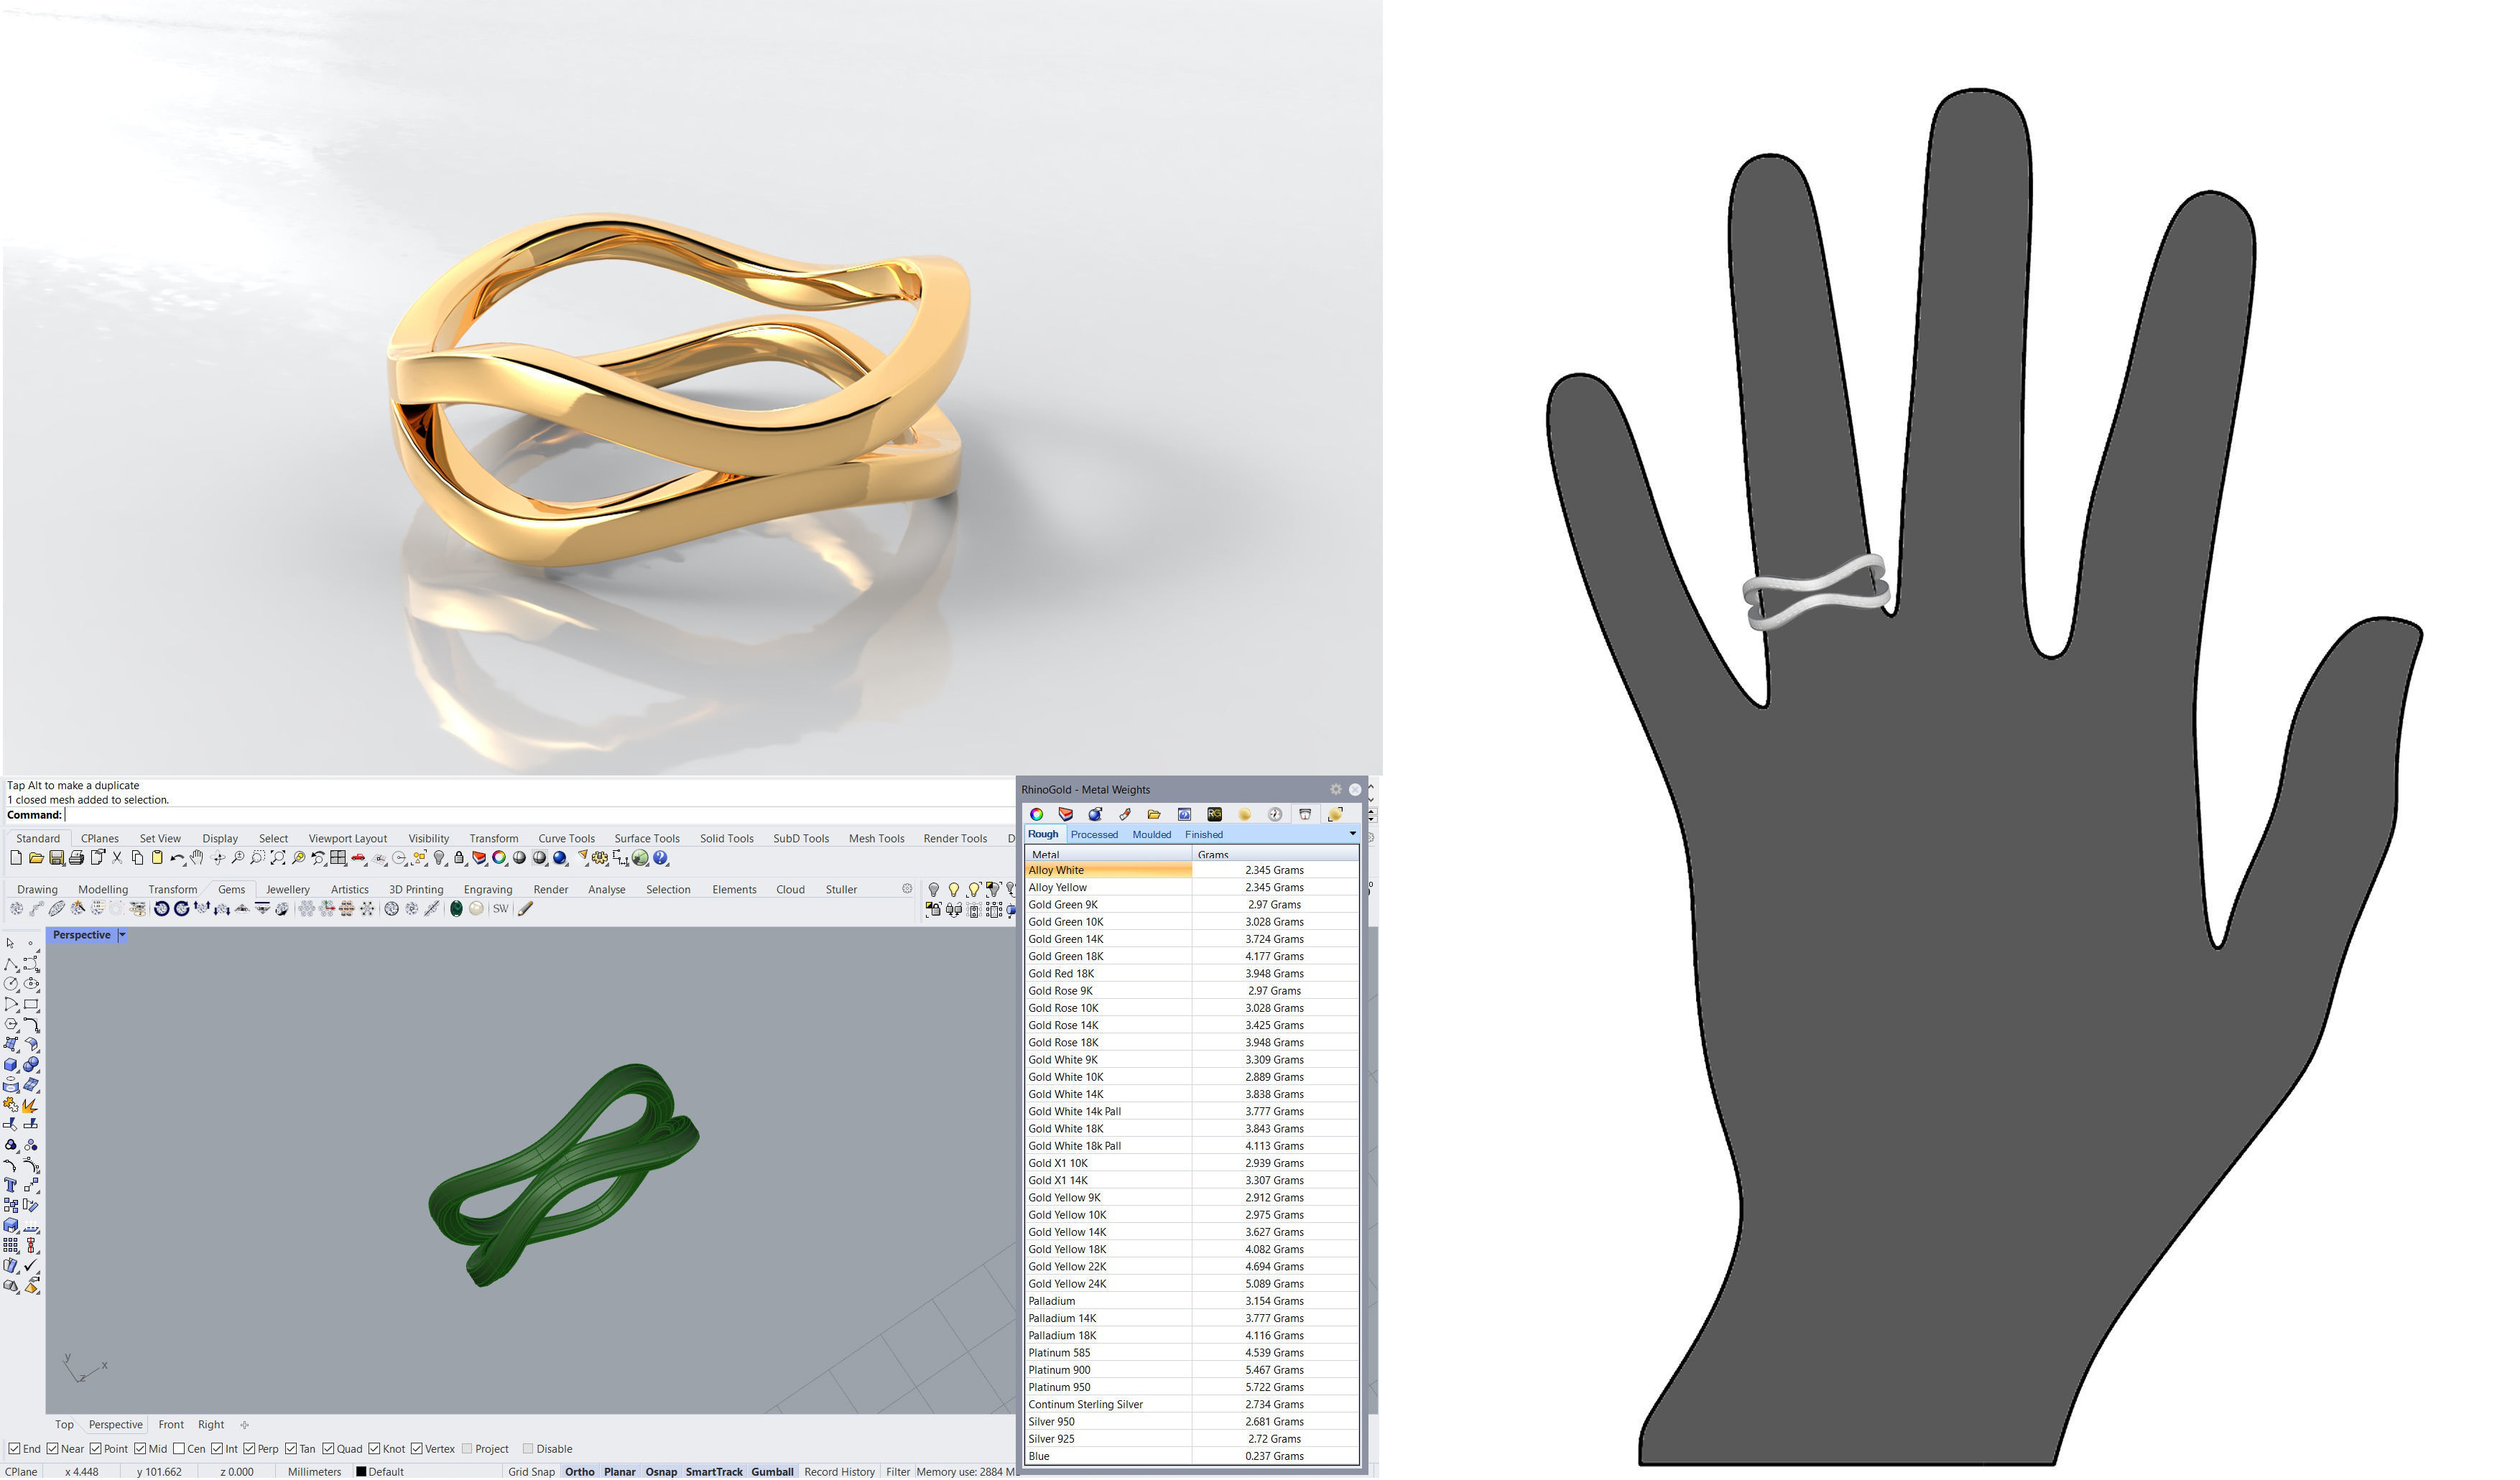Select the Text object T tool

[x=11, y=1185]
